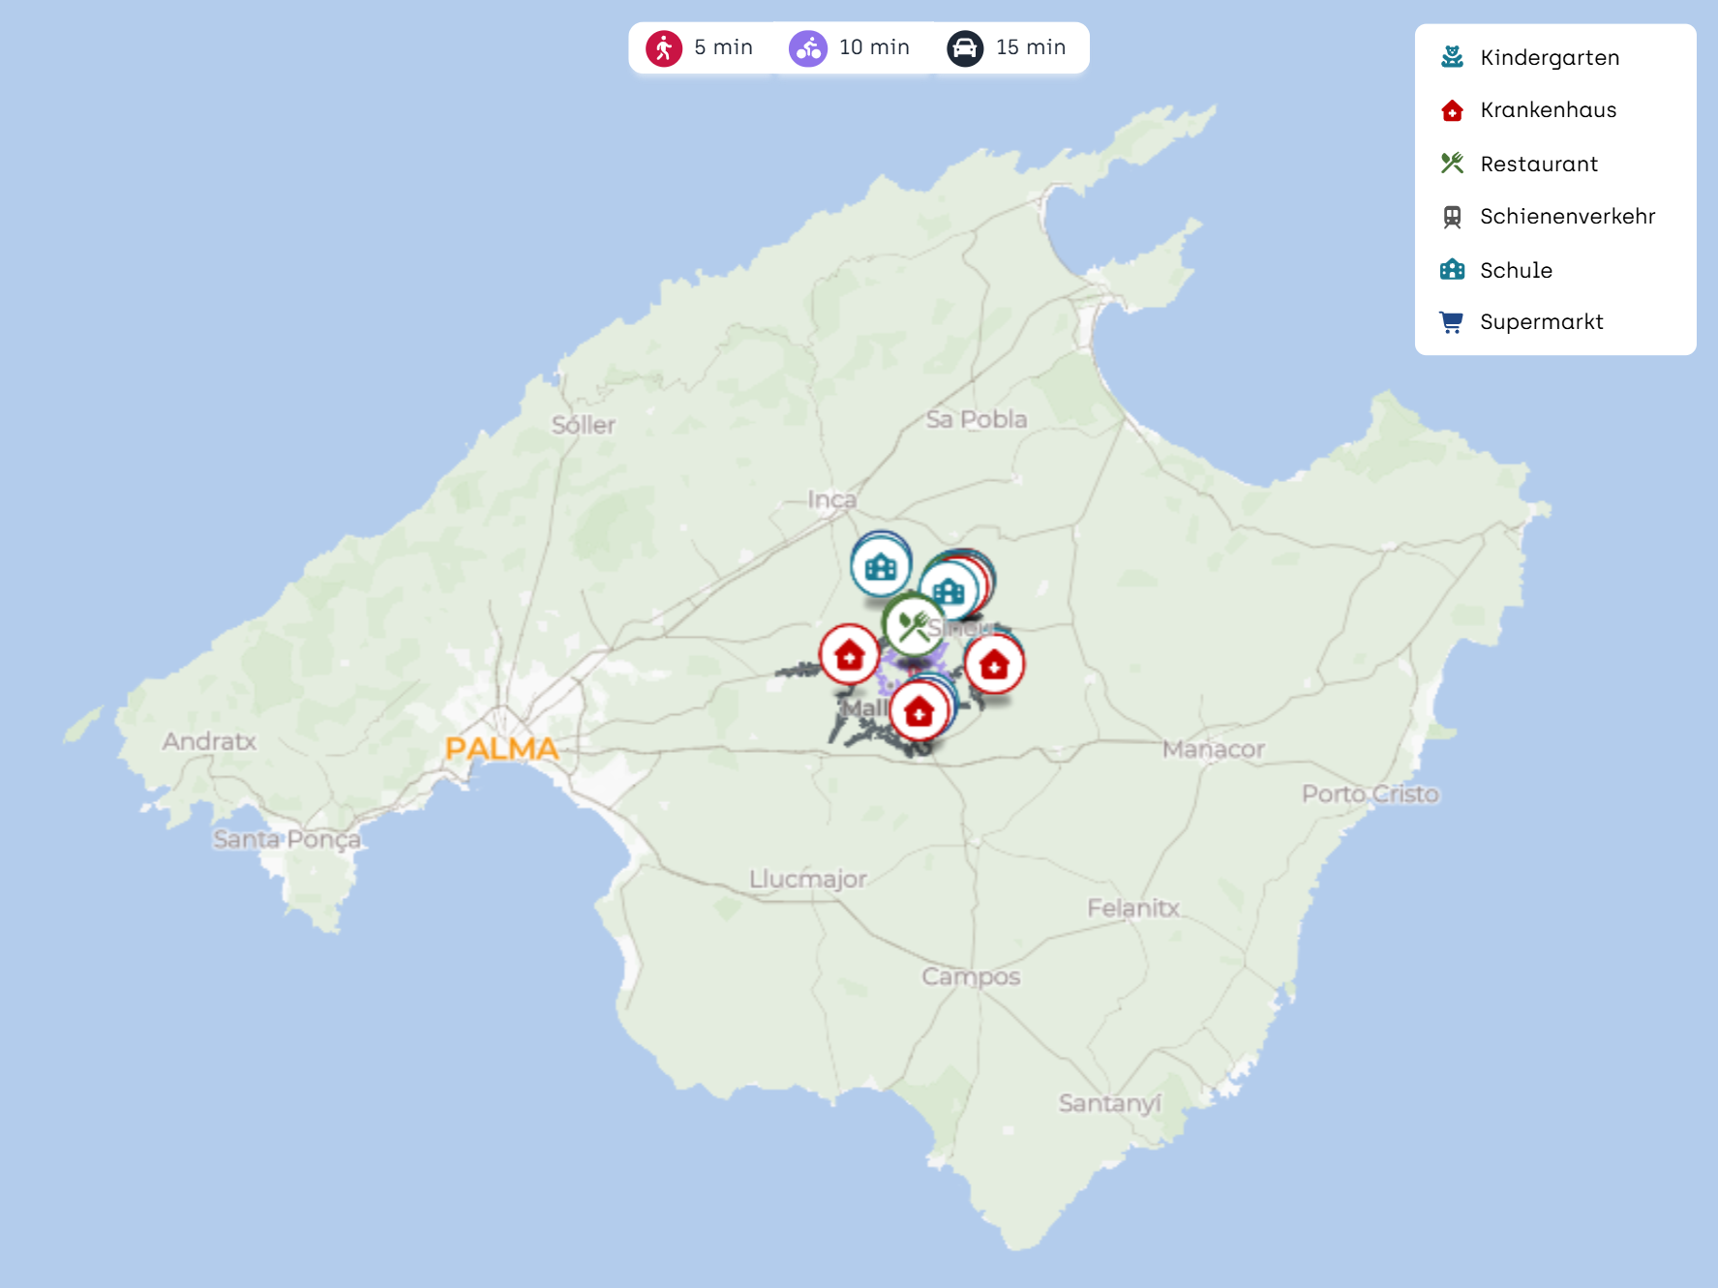Click the Santanyí label on the map
The height and width of the screenshot is (1288, 1718).
(x=1109, y=1103)
